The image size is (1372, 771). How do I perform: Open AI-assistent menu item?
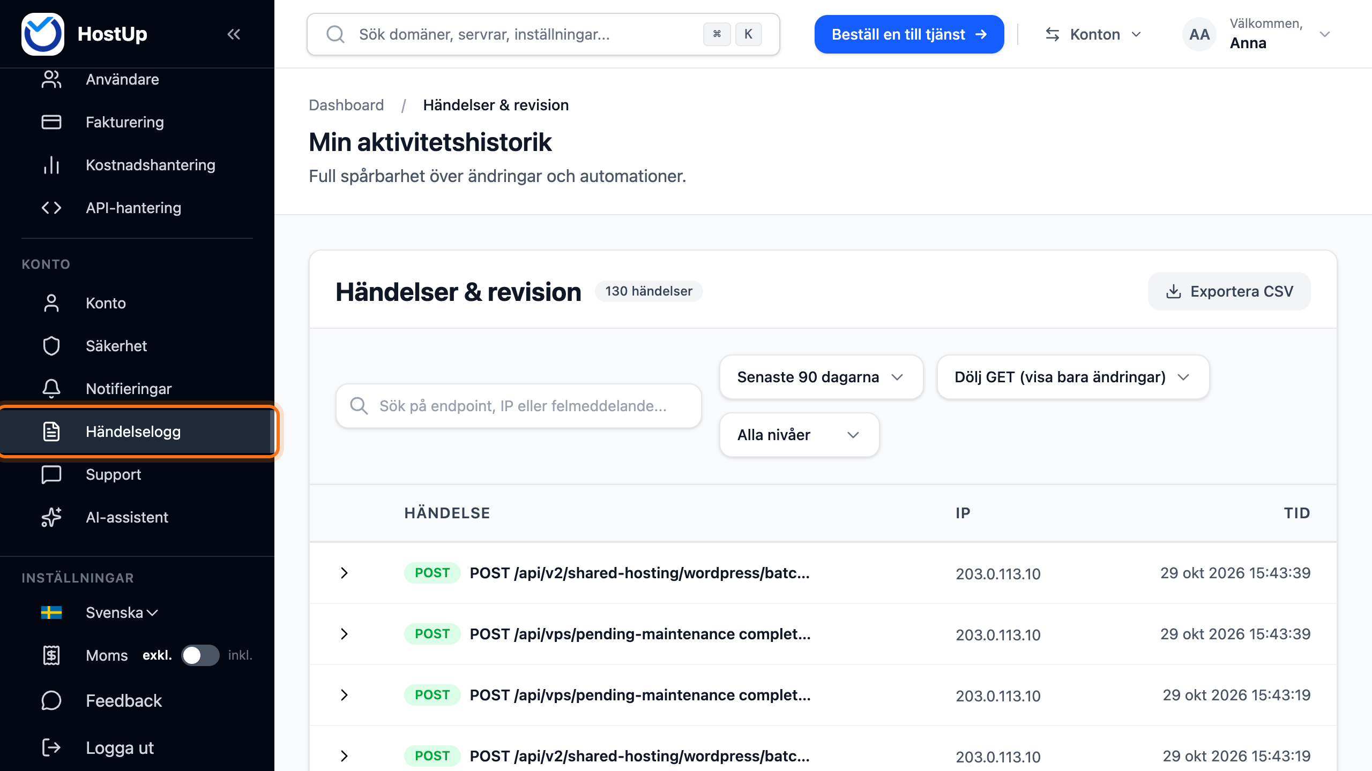[x=137, y=517]
